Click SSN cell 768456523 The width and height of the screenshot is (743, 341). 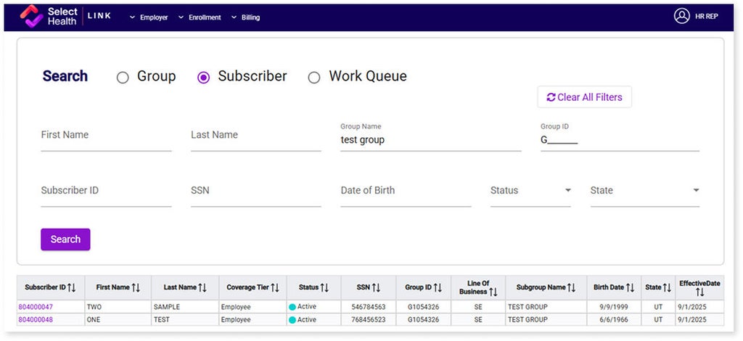coord(368,320)
